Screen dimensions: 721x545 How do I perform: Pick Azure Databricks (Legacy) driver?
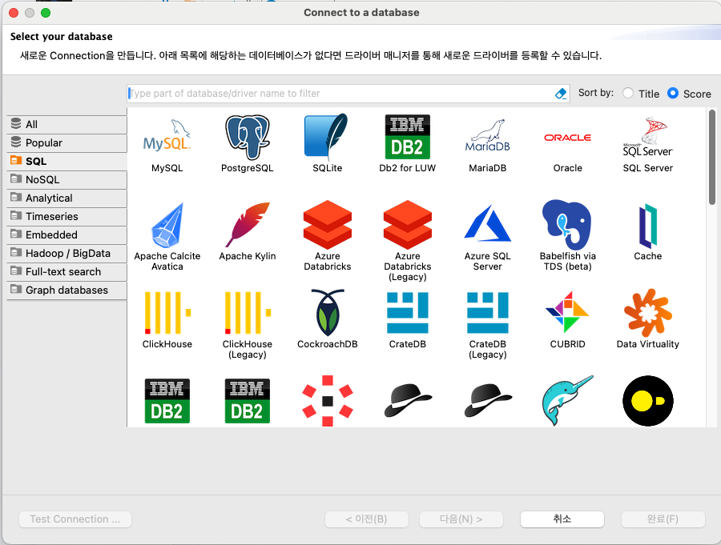pyautogui.click(x=408, y=225)
